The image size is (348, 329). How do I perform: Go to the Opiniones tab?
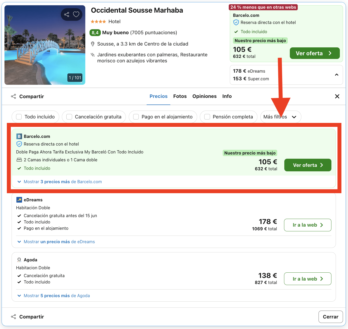(205, 96)
